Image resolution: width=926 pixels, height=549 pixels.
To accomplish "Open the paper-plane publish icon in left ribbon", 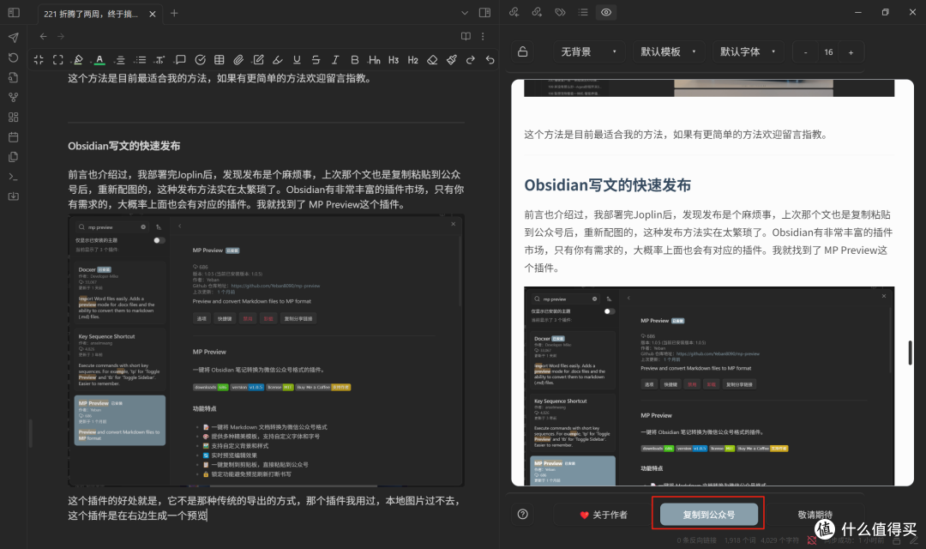I will 13,38.
